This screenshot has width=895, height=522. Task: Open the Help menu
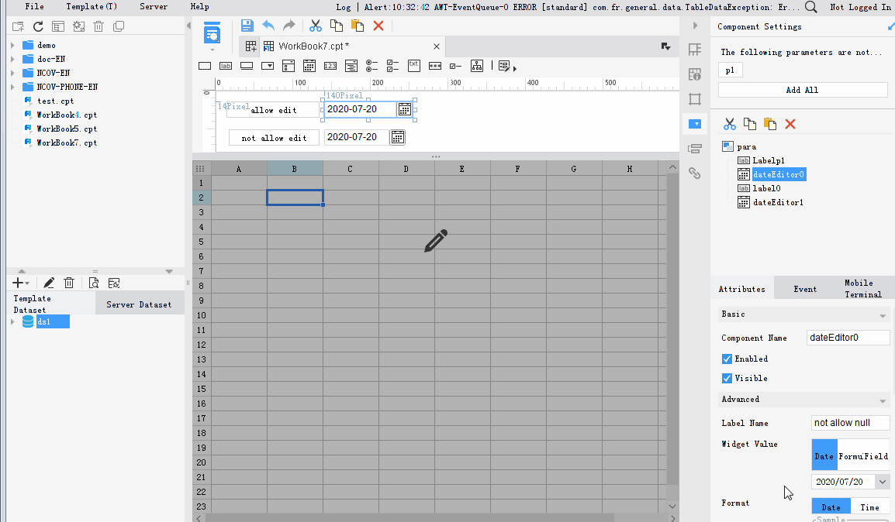click(200, 7)
